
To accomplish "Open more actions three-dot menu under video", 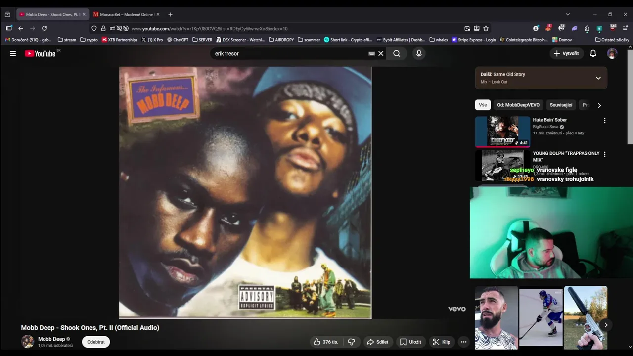I will 463,342.
